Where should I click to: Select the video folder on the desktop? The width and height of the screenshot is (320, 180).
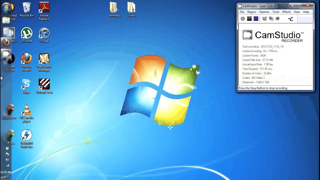coord(132,9)
